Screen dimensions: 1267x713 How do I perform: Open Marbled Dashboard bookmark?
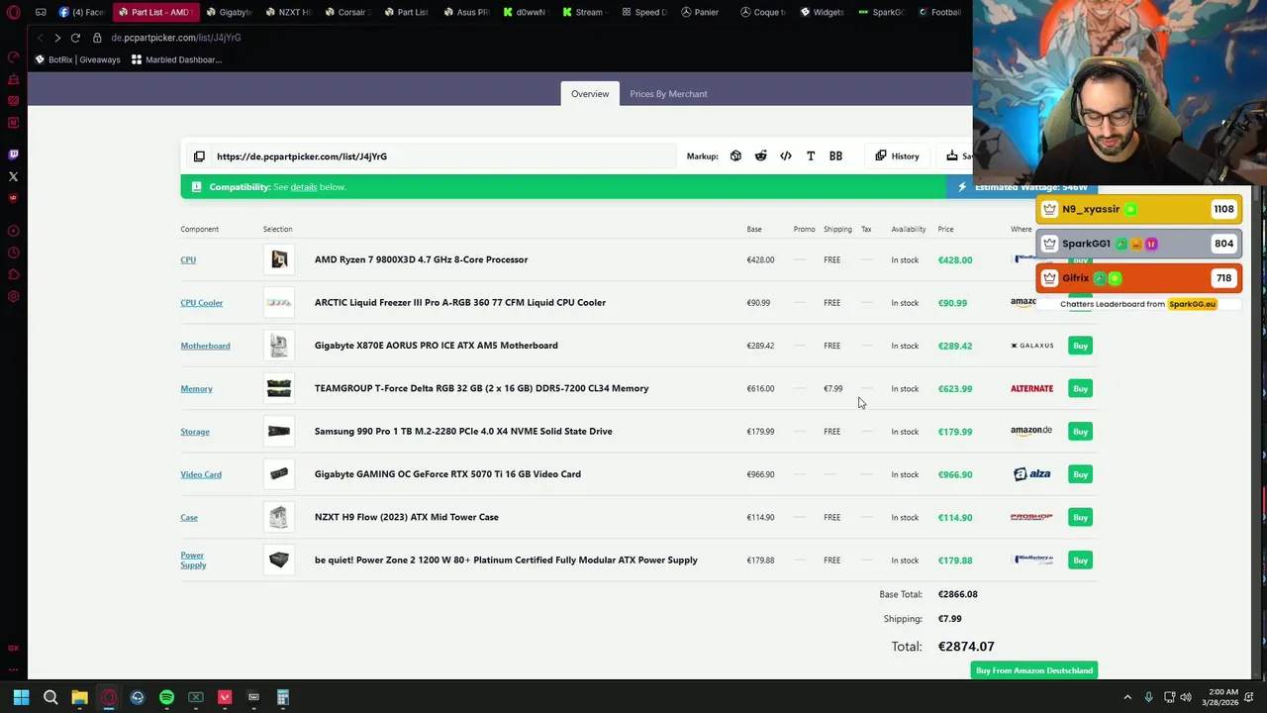[176, 59]
